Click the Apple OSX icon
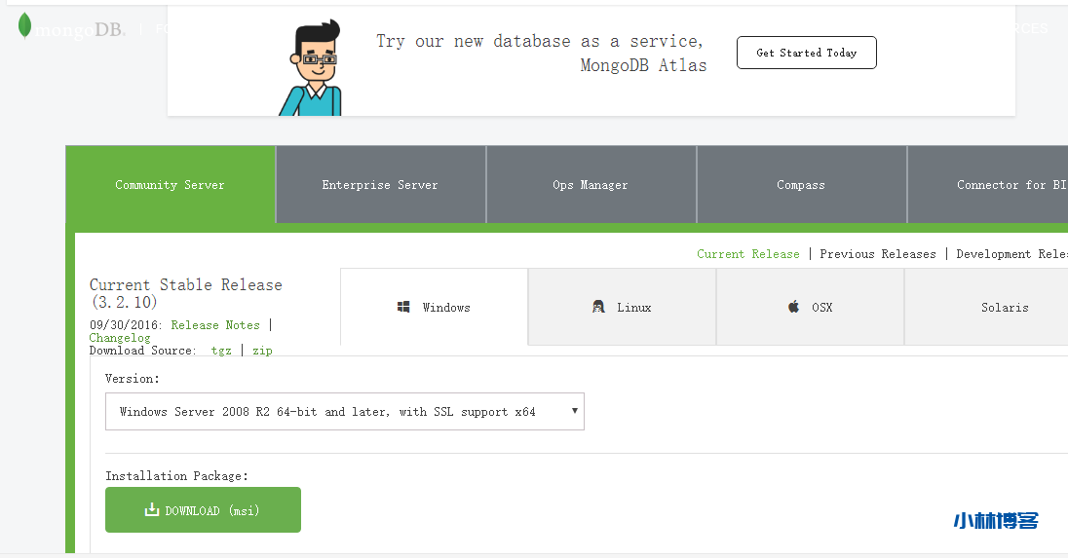This screenshot has height=558, width=1068. (x=793, y=307)
